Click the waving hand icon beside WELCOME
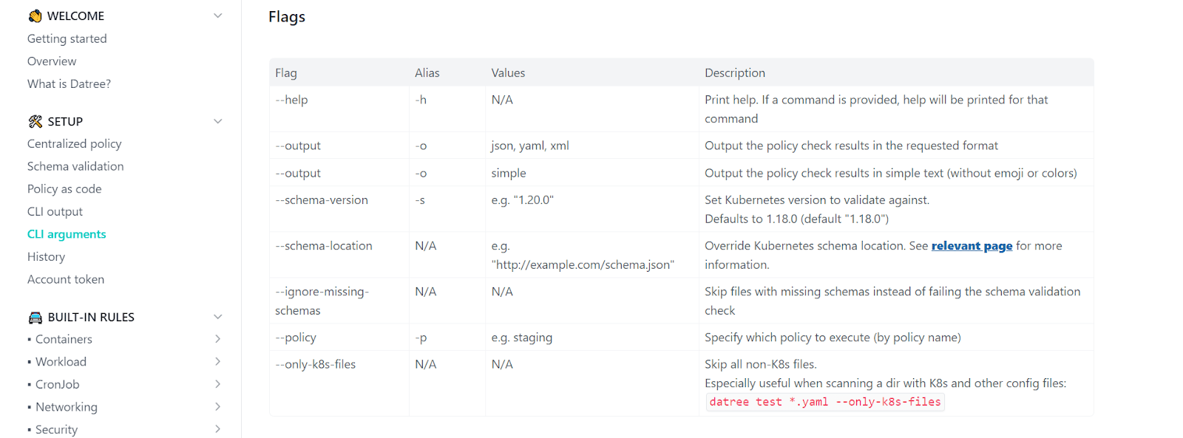 tap(35, 16)
